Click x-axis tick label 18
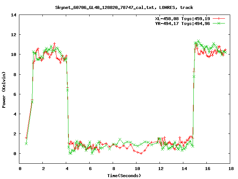Screen dimensions: 238x179 [x=231, y=169]
